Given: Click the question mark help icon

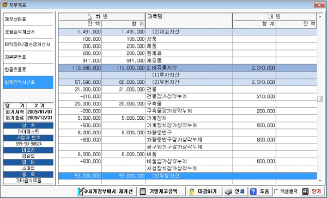Looking at the screenshot, I should coord(253,191).
